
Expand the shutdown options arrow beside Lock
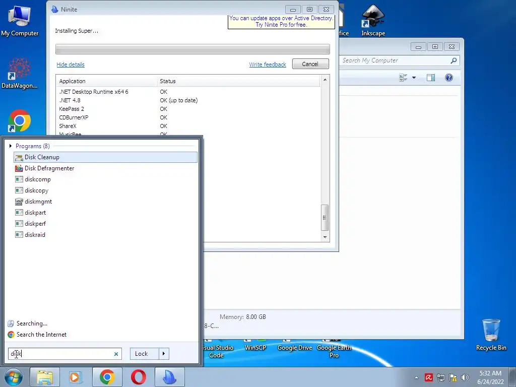coord(164,354)
